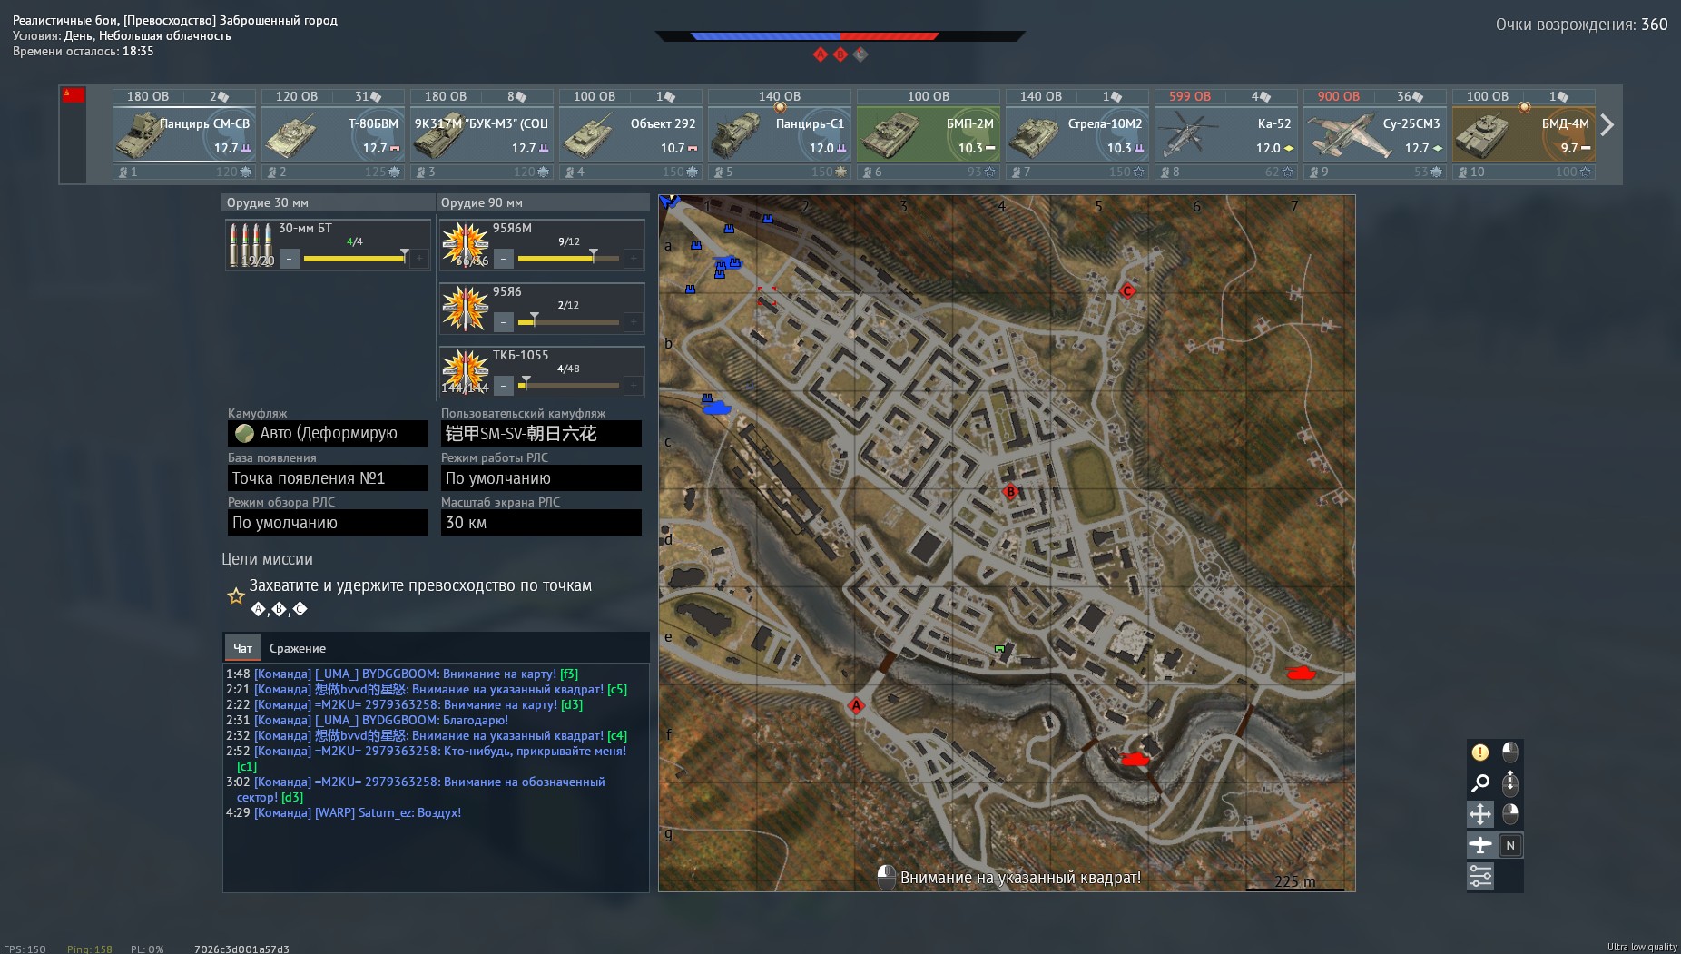Click the Очки возрождения: 360 counter
The image size is (1681, 954).
[1582, 25]
